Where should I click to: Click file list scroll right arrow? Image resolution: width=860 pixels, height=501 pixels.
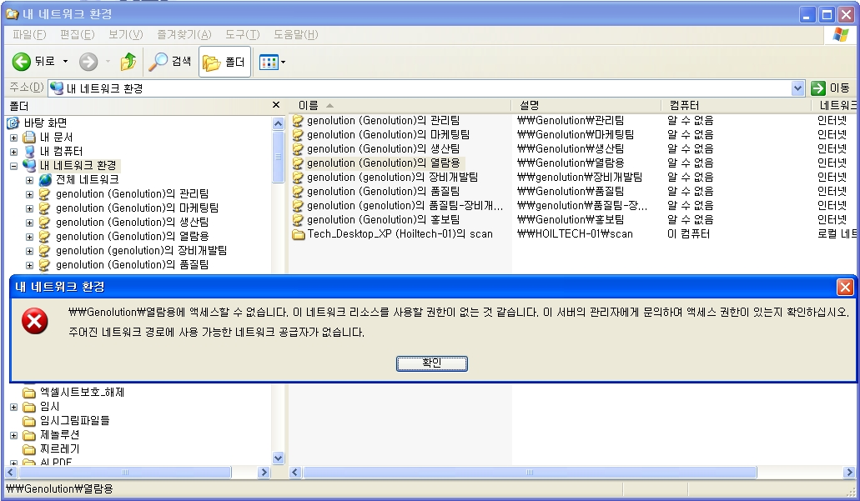tap(849, 472)
